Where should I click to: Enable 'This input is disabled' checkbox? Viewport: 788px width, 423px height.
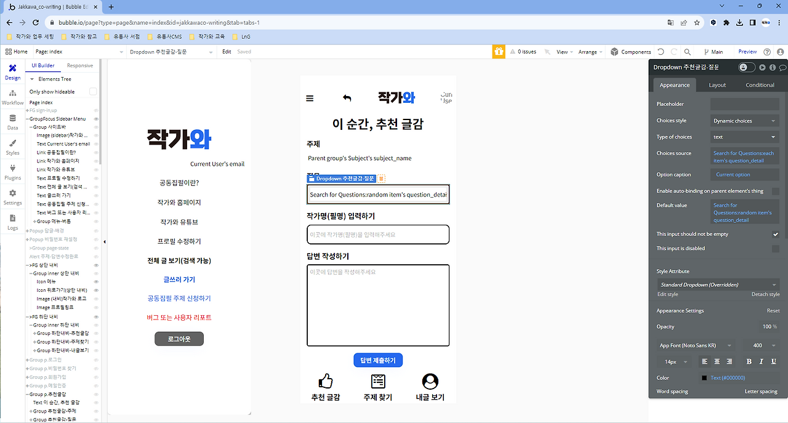[x=776, y=248]
